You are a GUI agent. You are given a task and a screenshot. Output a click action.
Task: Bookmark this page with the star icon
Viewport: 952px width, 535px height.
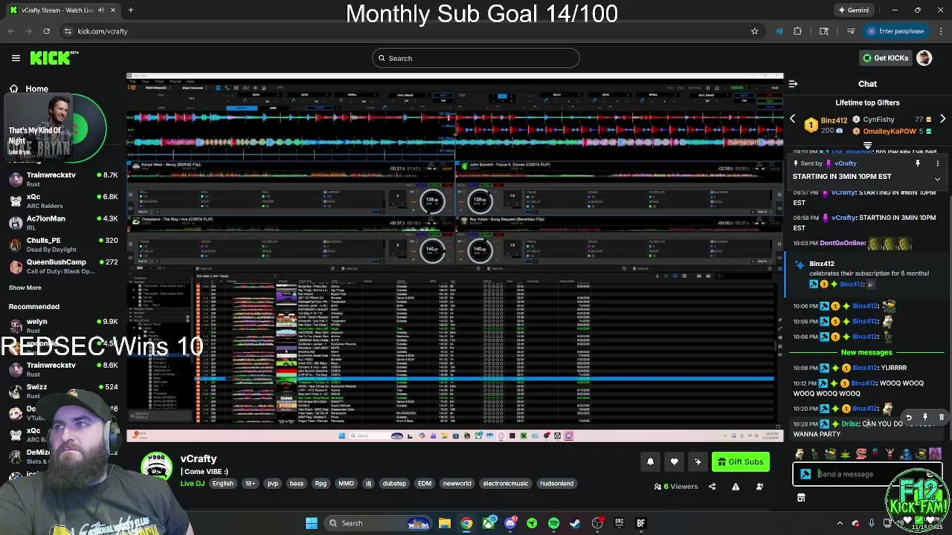(x=754, y=31)
